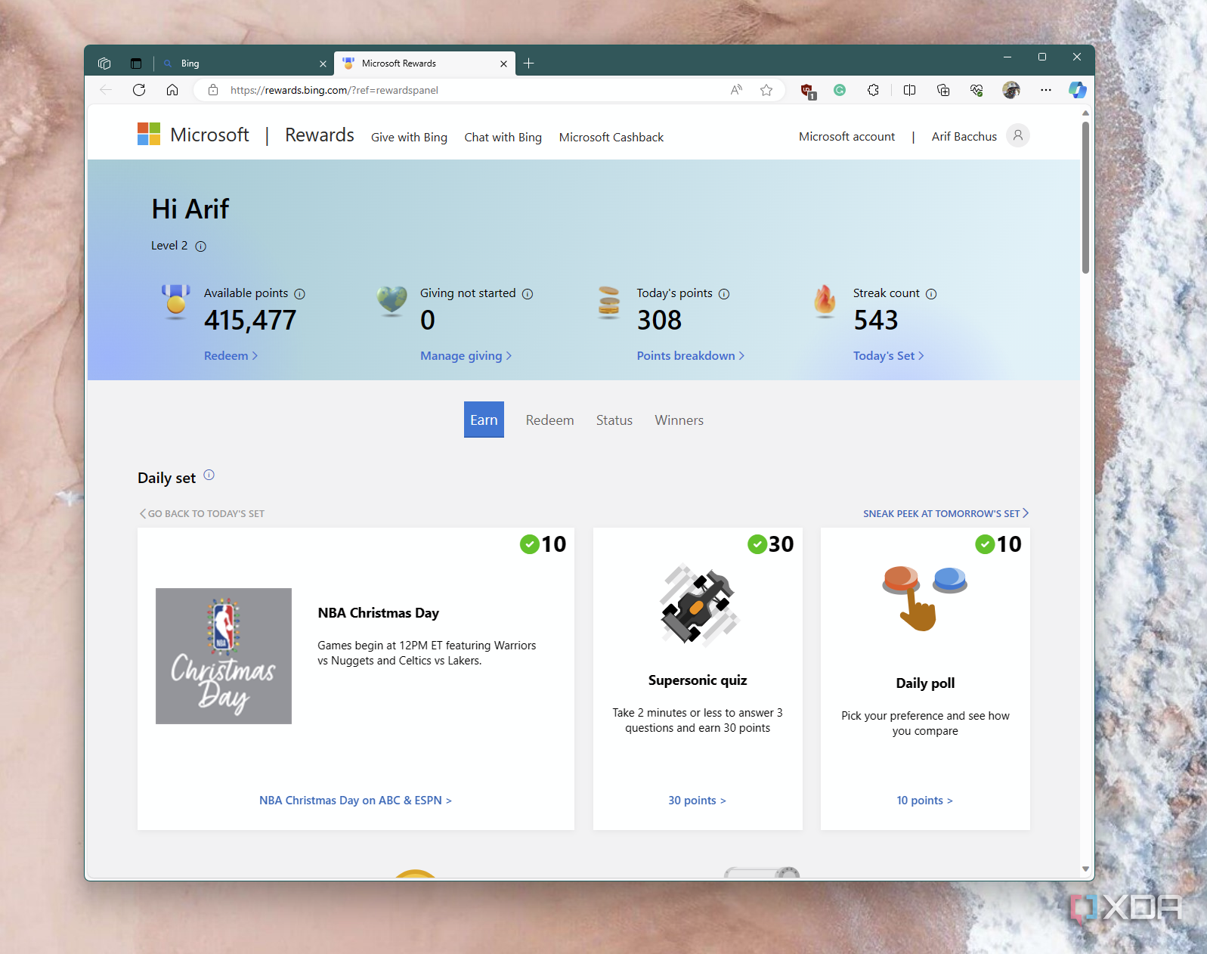This screenshot has height=954, width=1207.
Task: Open the Workspaces icon in title bar
Action: (104, 63)
